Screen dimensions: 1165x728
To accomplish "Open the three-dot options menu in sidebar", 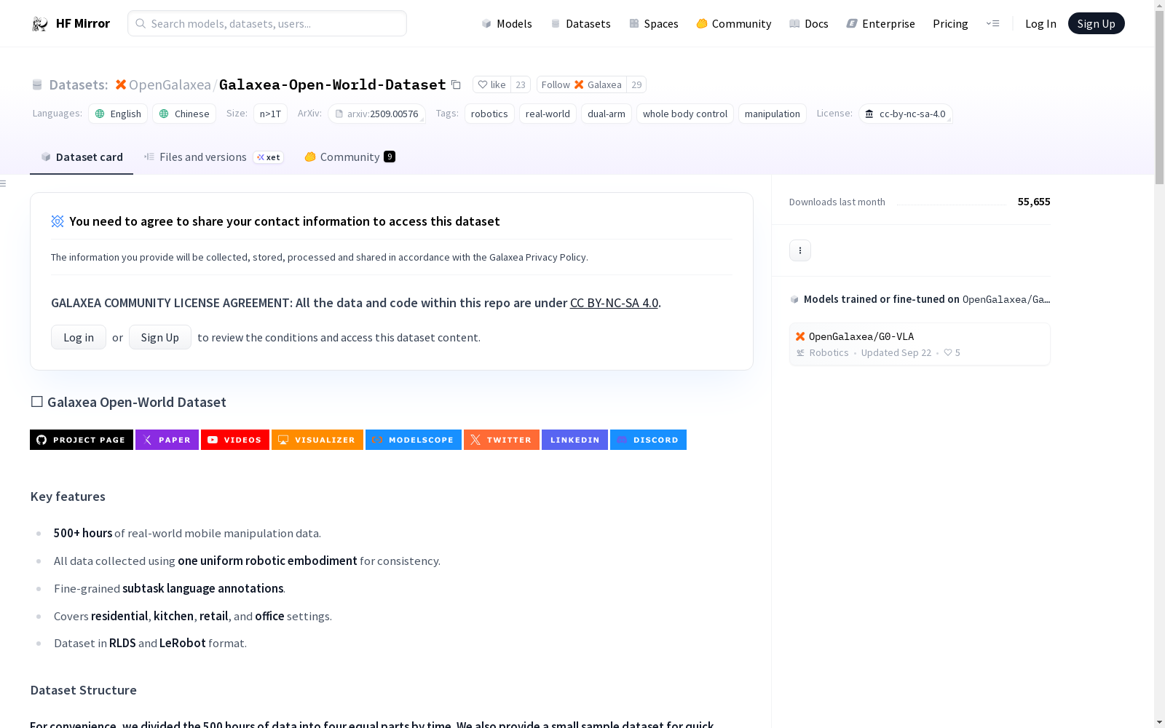I will tap(800, 250).
